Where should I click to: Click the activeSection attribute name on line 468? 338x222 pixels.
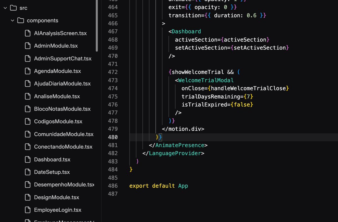(196, 39)
